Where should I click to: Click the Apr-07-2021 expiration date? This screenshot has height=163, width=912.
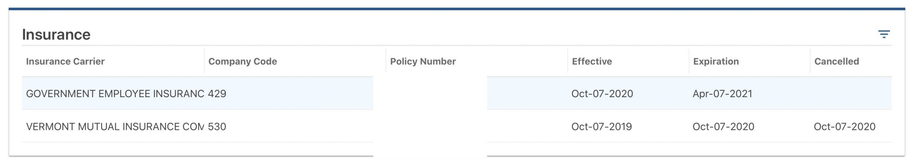pos(722,94)
